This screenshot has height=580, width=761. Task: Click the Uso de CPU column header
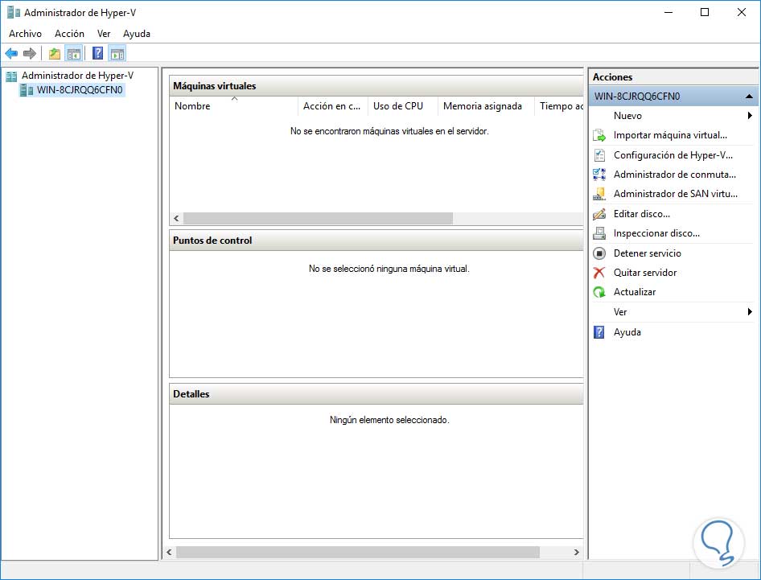402,106
